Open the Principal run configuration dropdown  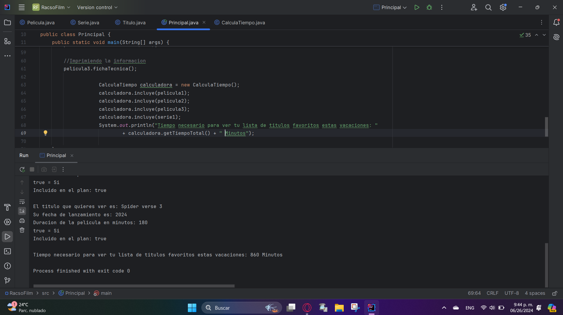(x=390, y=7)
